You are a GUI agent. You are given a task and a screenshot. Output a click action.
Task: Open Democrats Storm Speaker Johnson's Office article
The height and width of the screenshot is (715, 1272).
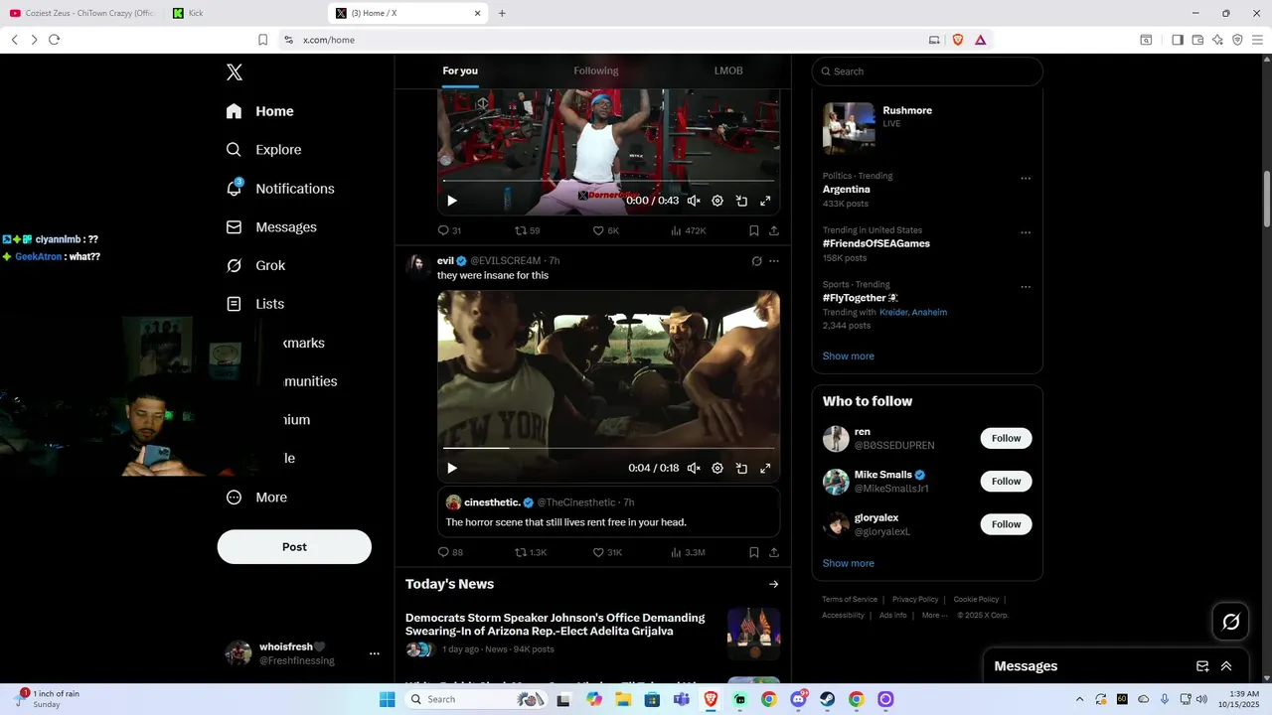point(592,635)
